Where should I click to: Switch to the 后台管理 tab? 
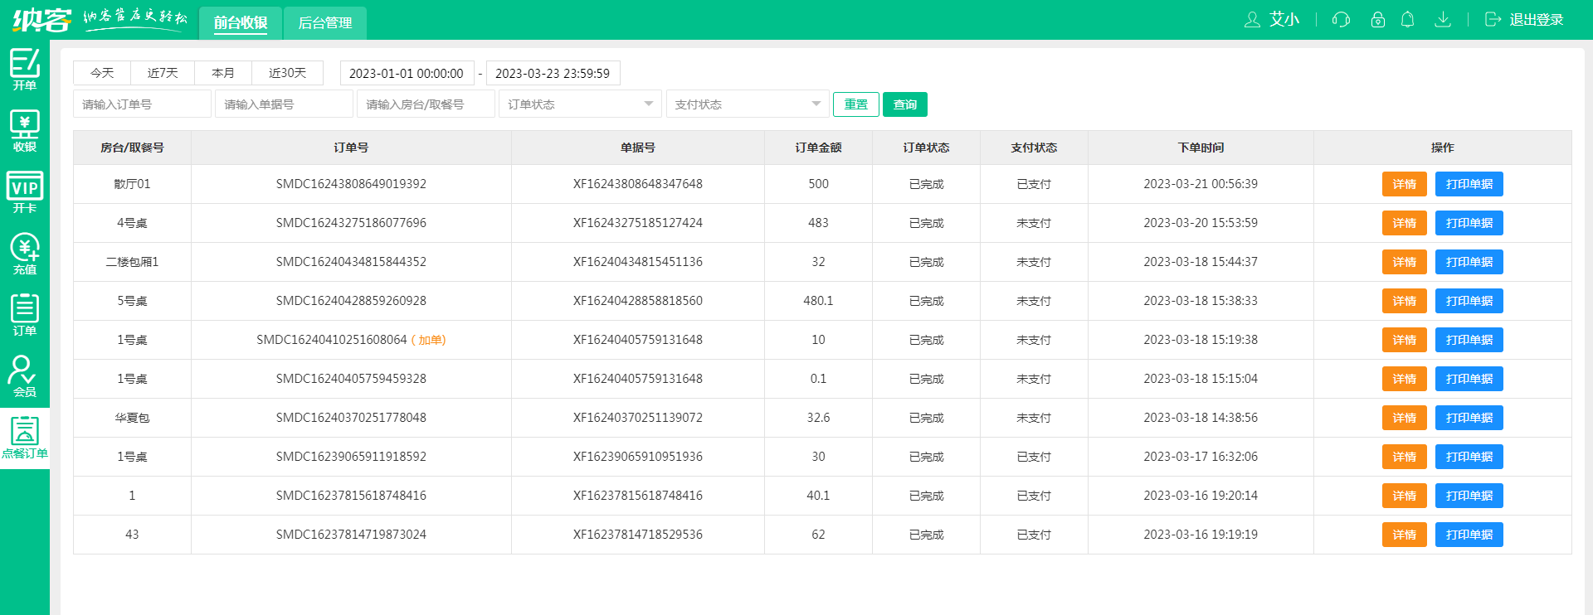pos(325,23)
